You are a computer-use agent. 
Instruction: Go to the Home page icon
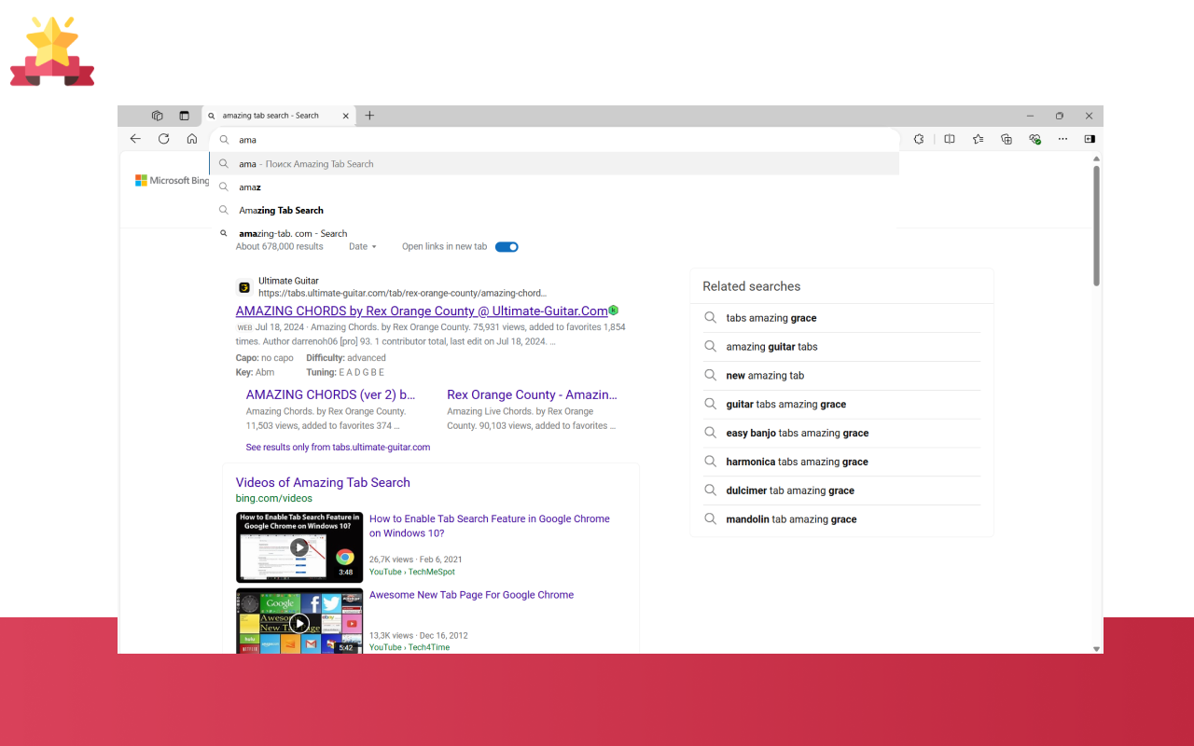pos(191,139)
